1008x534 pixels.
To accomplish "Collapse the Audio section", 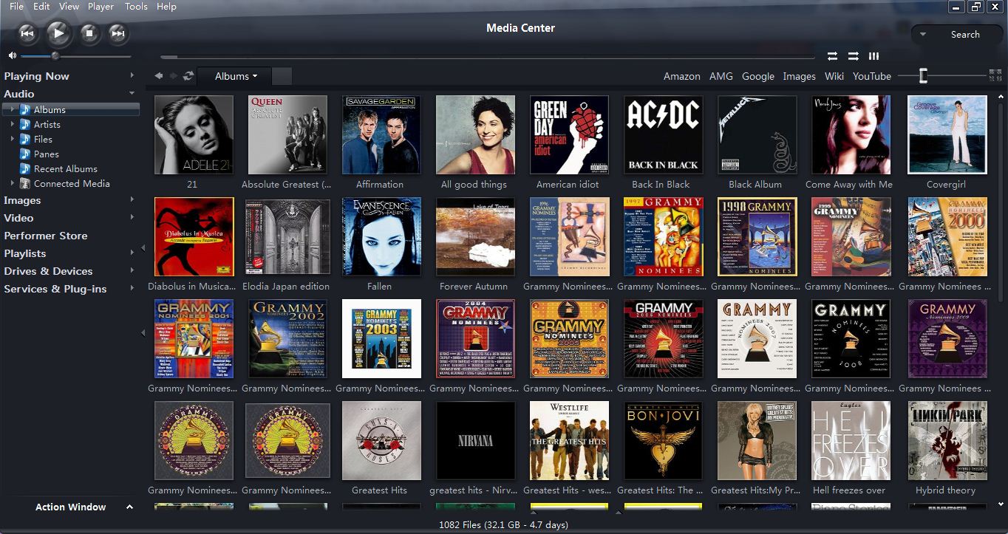I will coord(132,93).
